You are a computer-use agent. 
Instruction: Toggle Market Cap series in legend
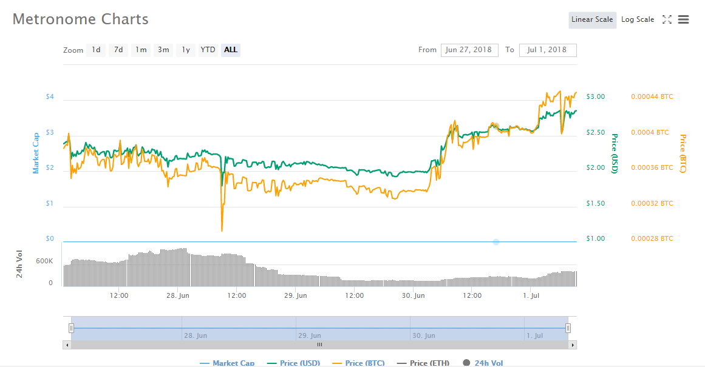coord(227,363)
